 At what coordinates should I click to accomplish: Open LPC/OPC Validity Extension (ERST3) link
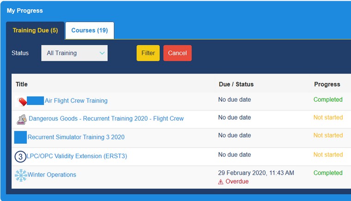(77, 156)
